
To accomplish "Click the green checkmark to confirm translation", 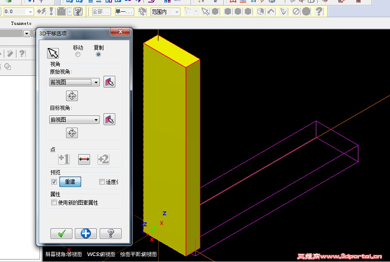I will [61, 233].
